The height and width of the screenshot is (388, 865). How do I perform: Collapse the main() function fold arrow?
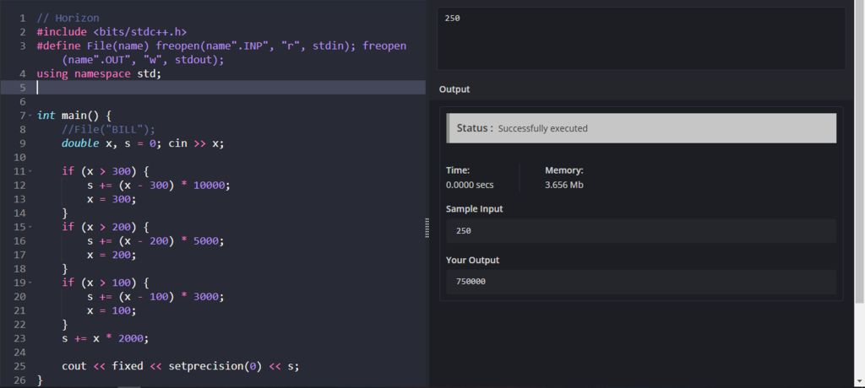30,116
